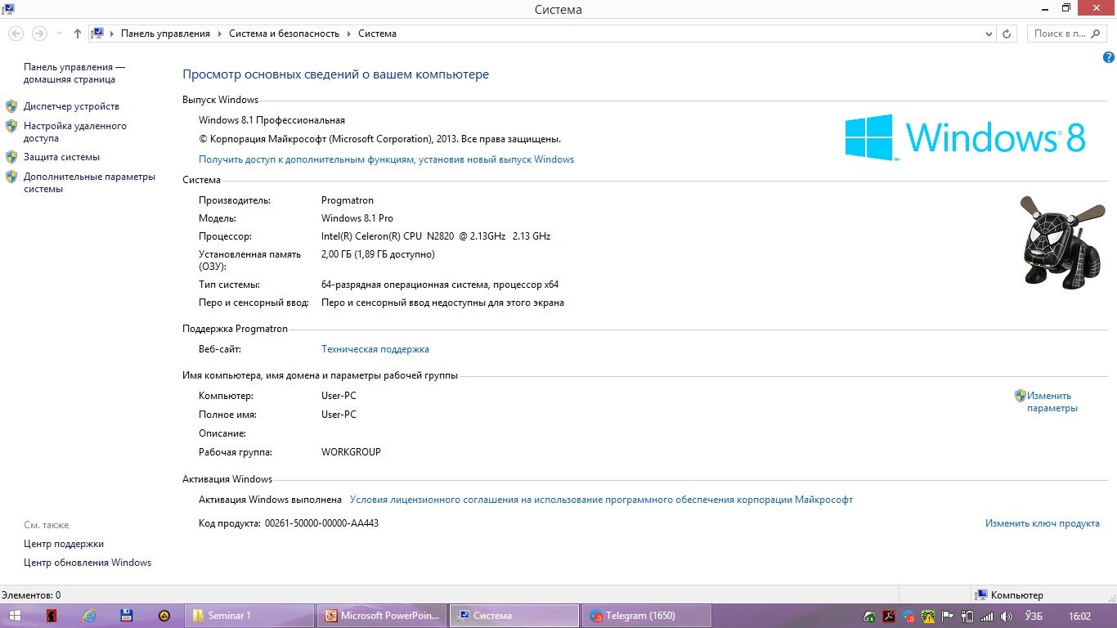
Task: Open Настройка удаленного доступа link
Action: coord(75,132)
